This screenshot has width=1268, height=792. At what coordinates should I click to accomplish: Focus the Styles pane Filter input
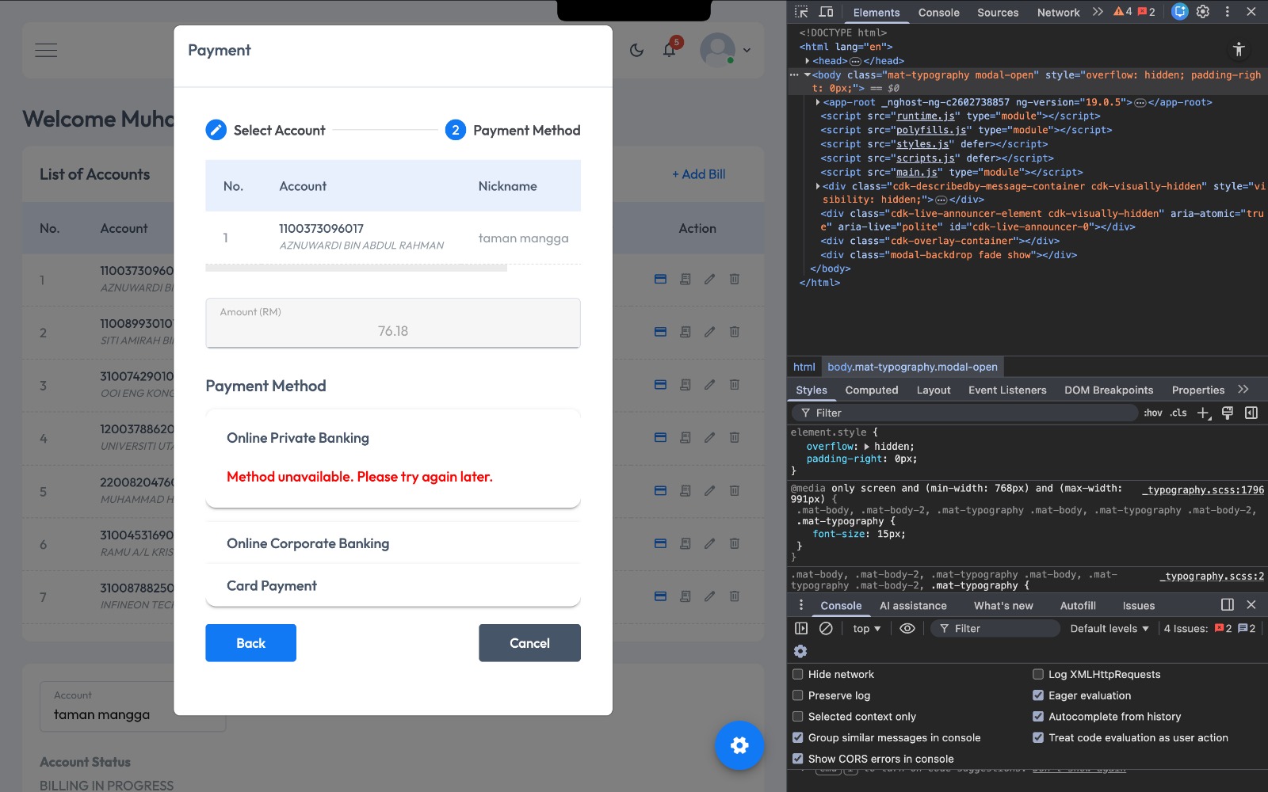[964, 413]
